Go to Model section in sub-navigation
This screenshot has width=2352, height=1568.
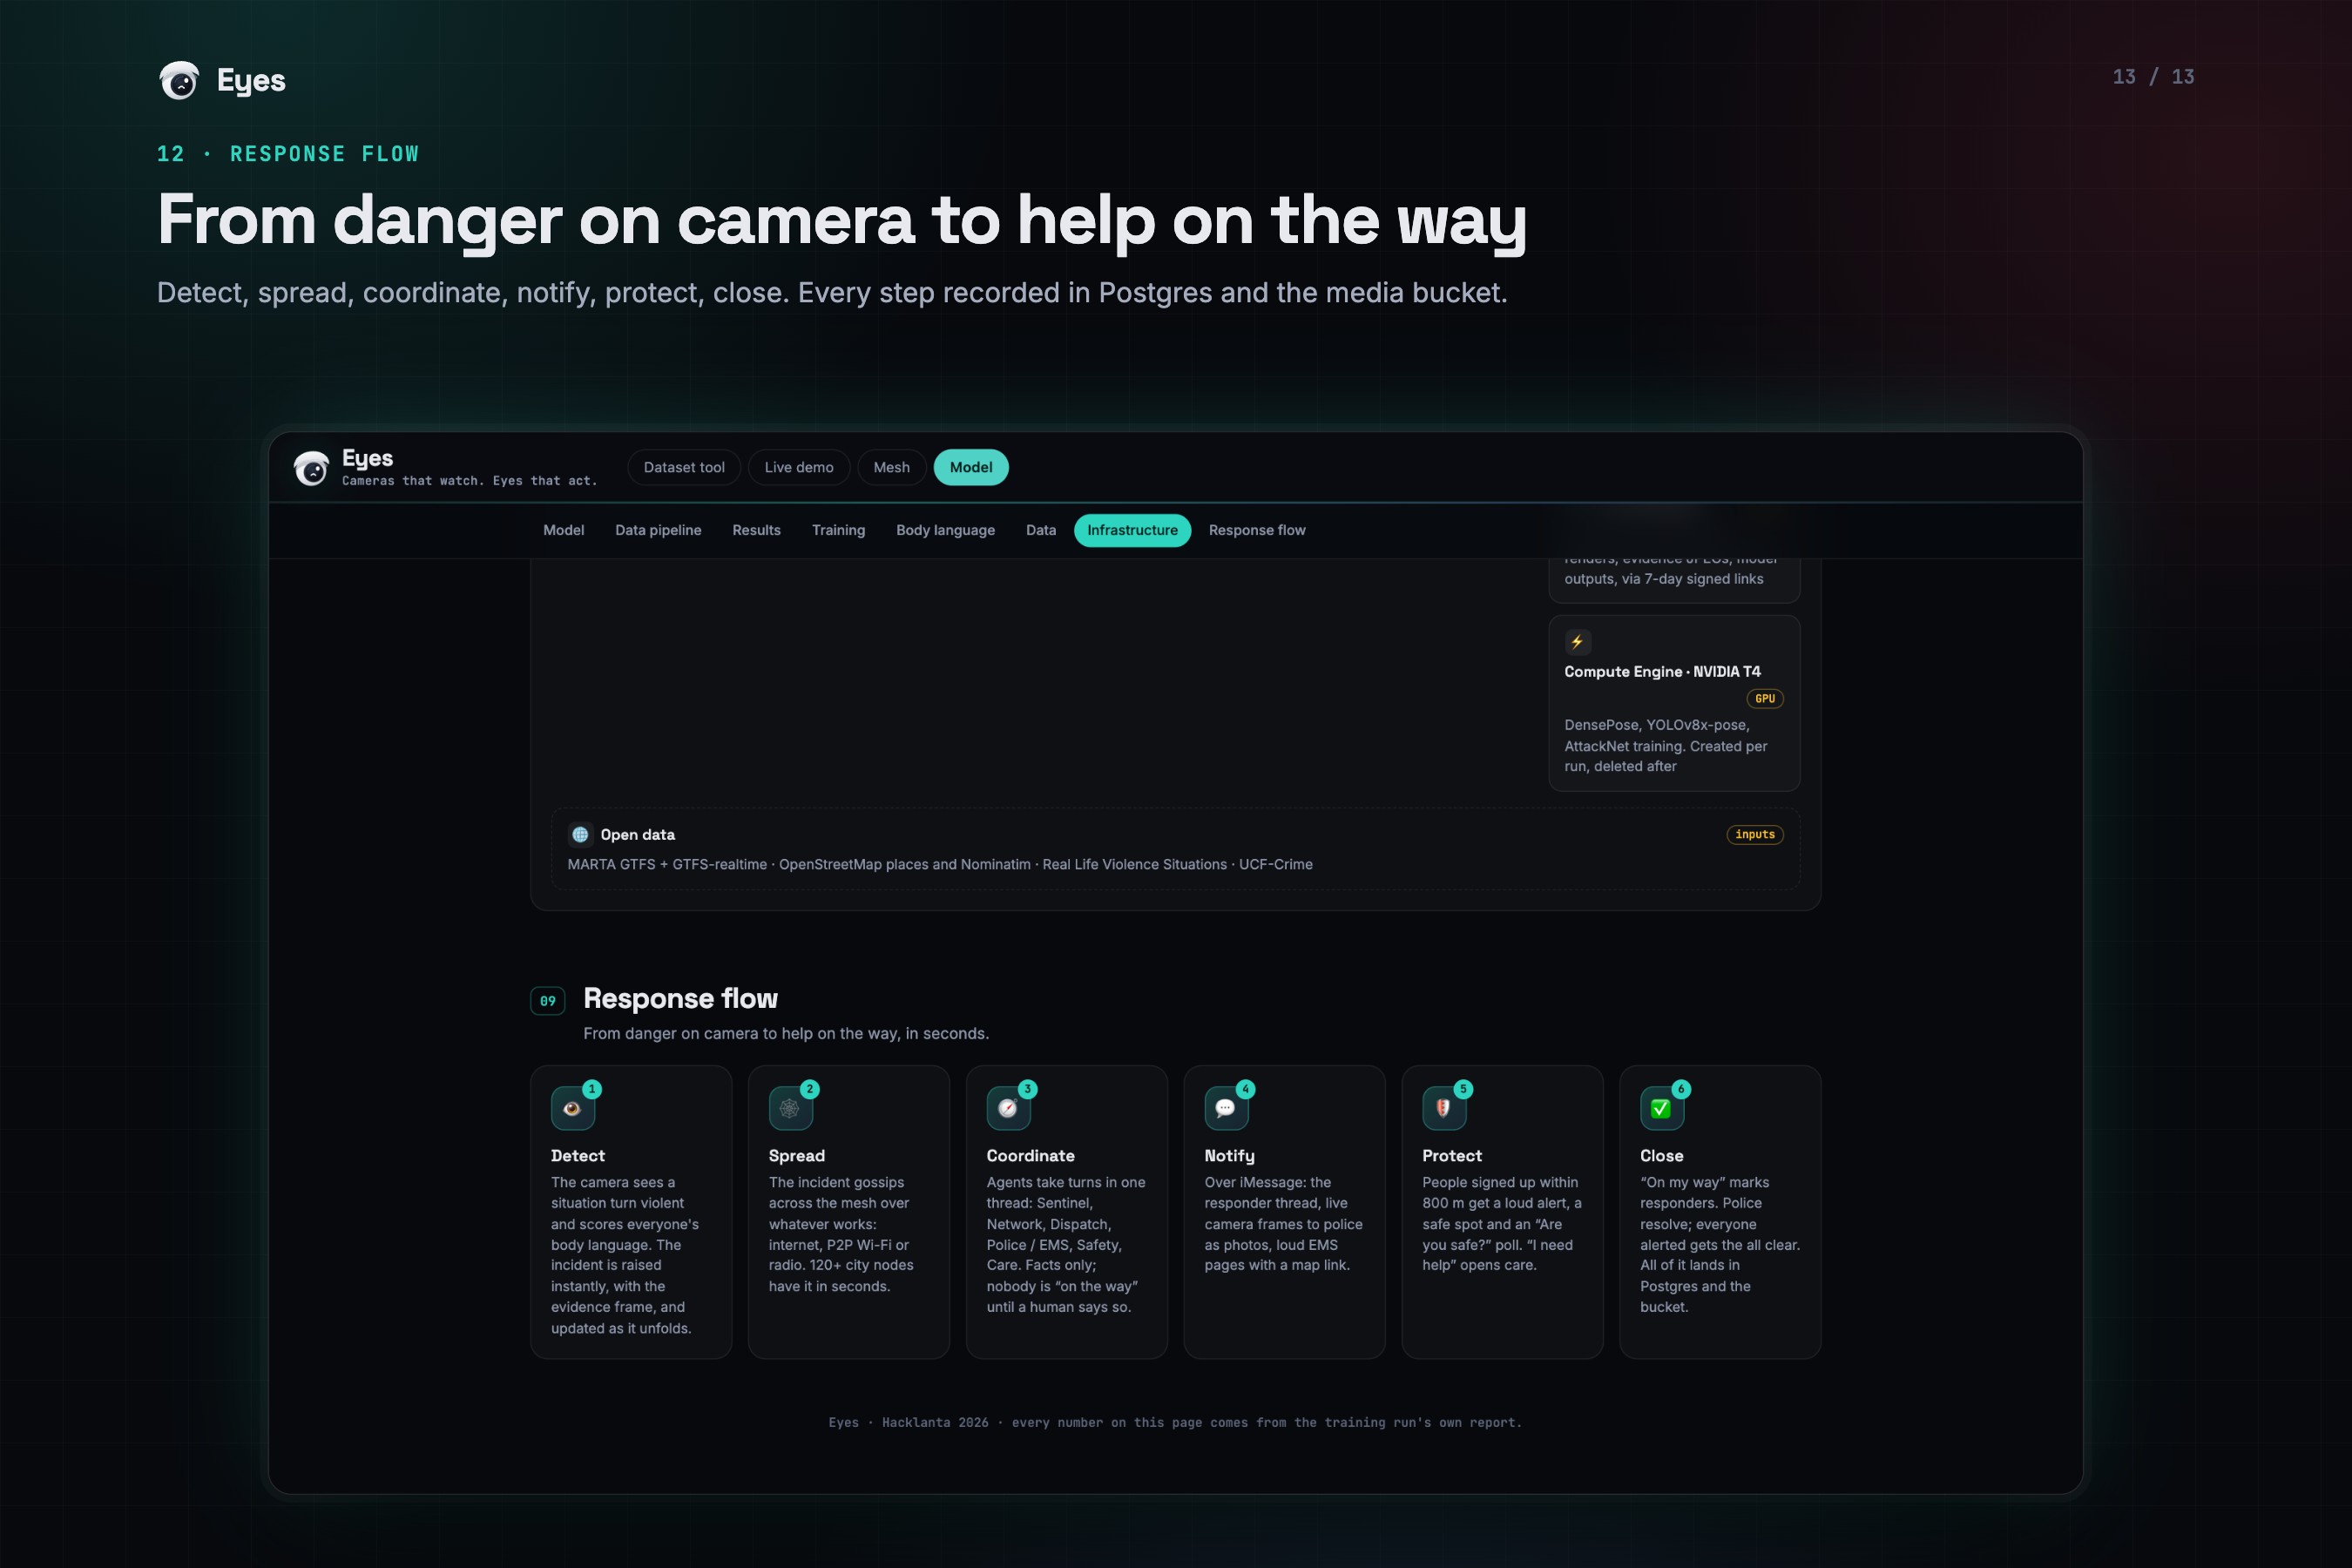pos(563,530)
